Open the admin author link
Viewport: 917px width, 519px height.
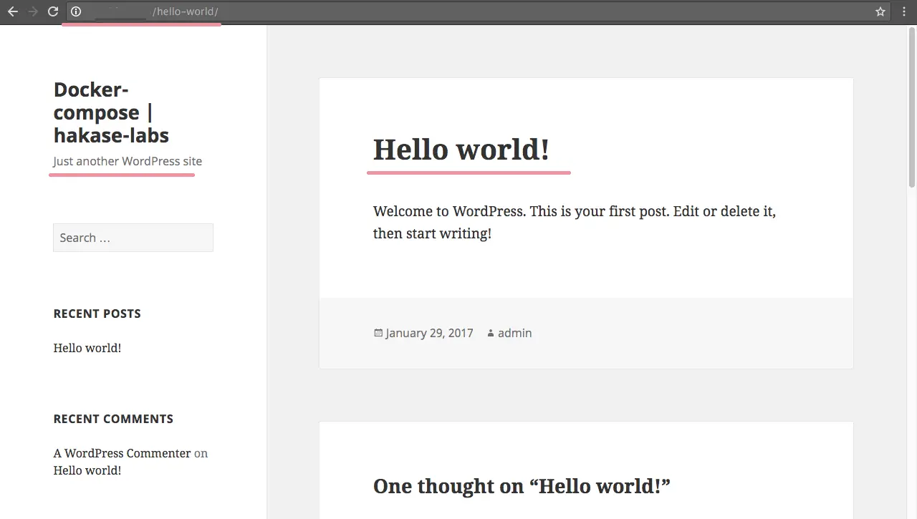click(x=514, y=333)
